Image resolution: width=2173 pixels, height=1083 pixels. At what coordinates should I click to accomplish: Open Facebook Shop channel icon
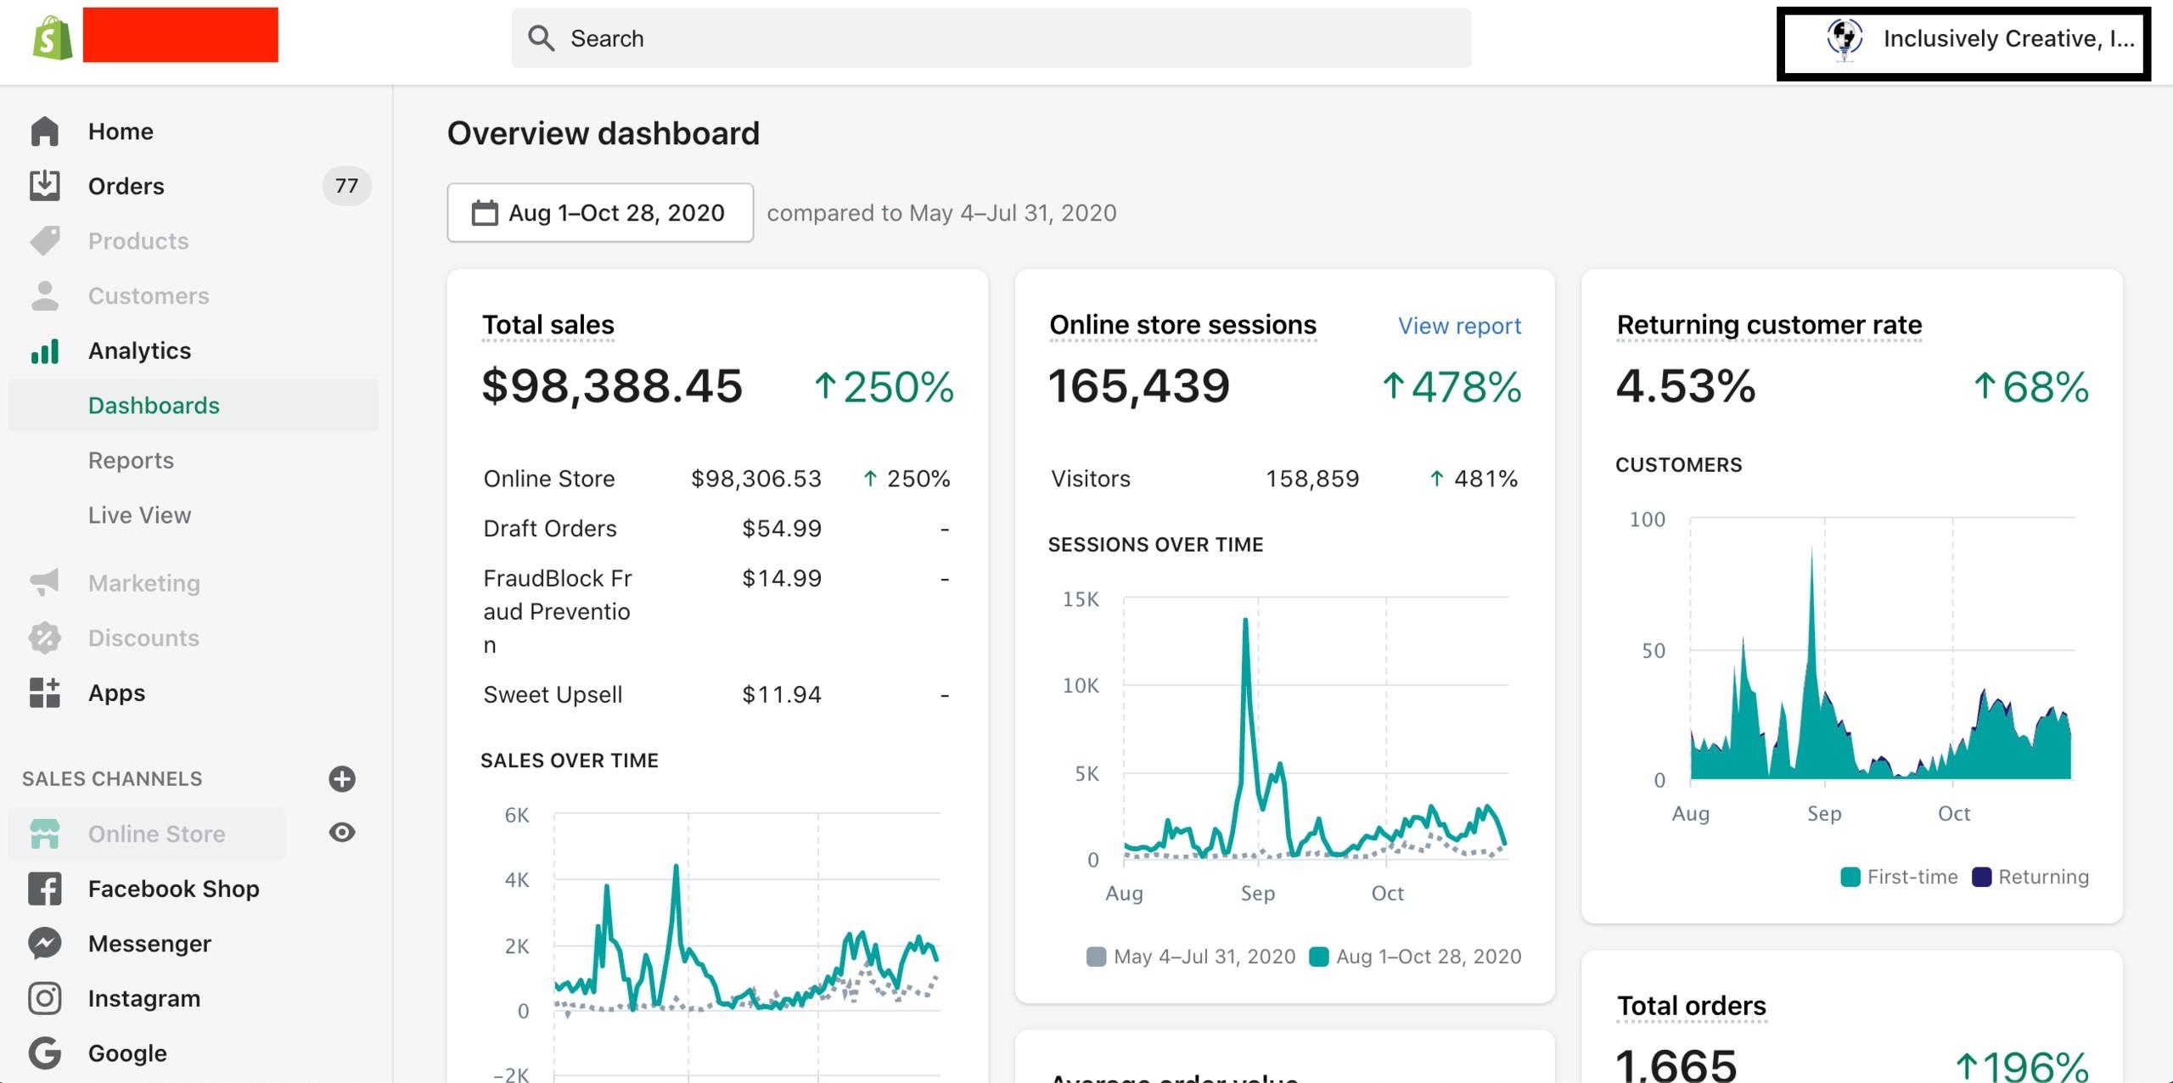(x=44, y=889)
